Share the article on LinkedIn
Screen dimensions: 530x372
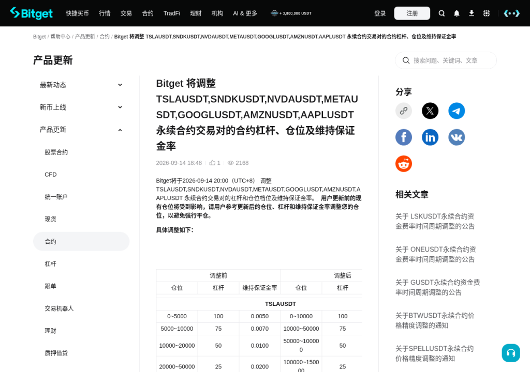430,137
